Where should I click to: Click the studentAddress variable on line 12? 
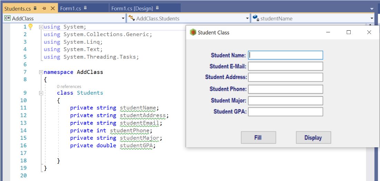tap(143, 115)
